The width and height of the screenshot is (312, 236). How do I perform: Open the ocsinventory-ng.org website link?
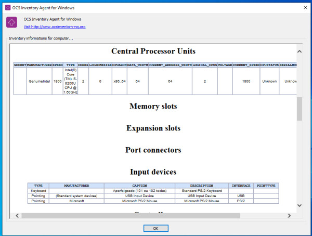55,27
